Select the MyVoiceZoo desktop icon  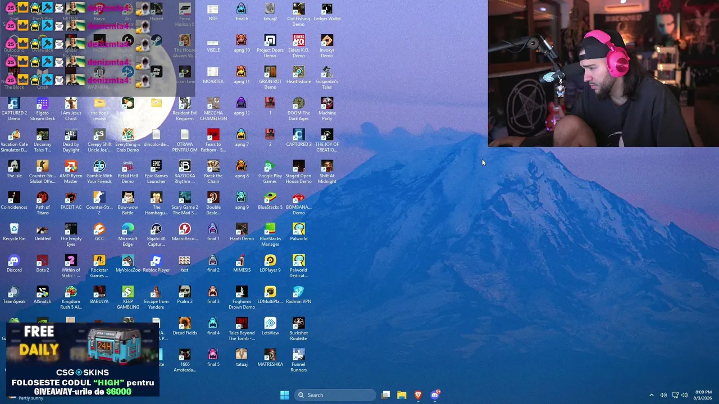pyautogui.click(x=128, y=264)
